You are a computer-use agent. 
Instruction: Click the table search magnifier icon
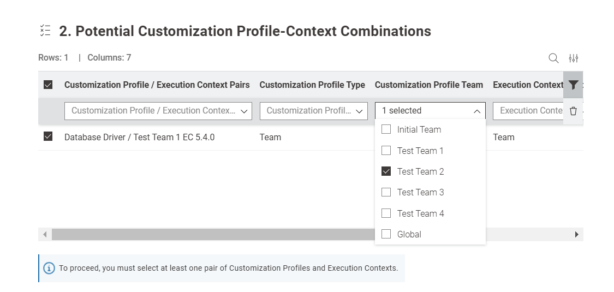click(x=553, y=58)
